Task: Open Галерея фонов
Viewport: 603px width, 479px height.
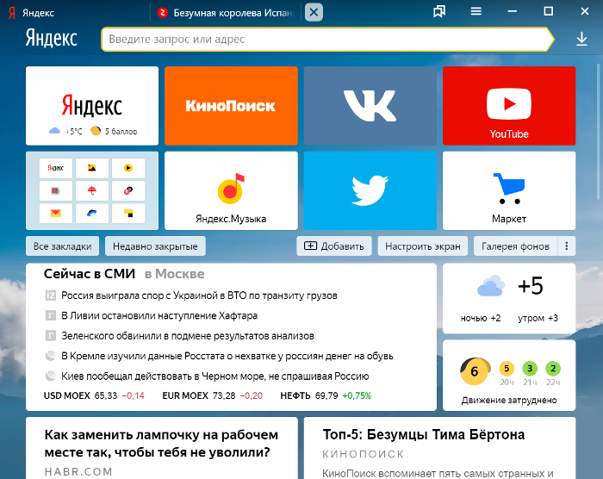Action: 515,246
